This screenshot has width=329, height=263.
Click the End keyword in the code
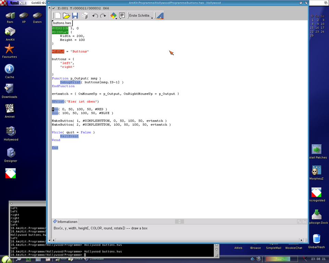(x=55, y=148)
